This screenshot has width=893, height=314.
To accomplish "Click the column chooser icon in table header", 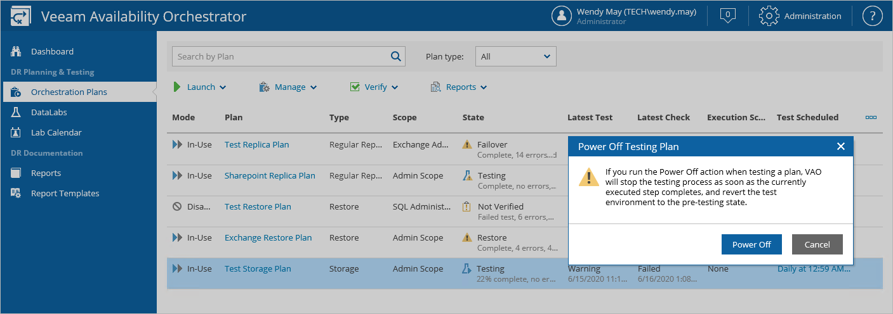I will 871,117.
